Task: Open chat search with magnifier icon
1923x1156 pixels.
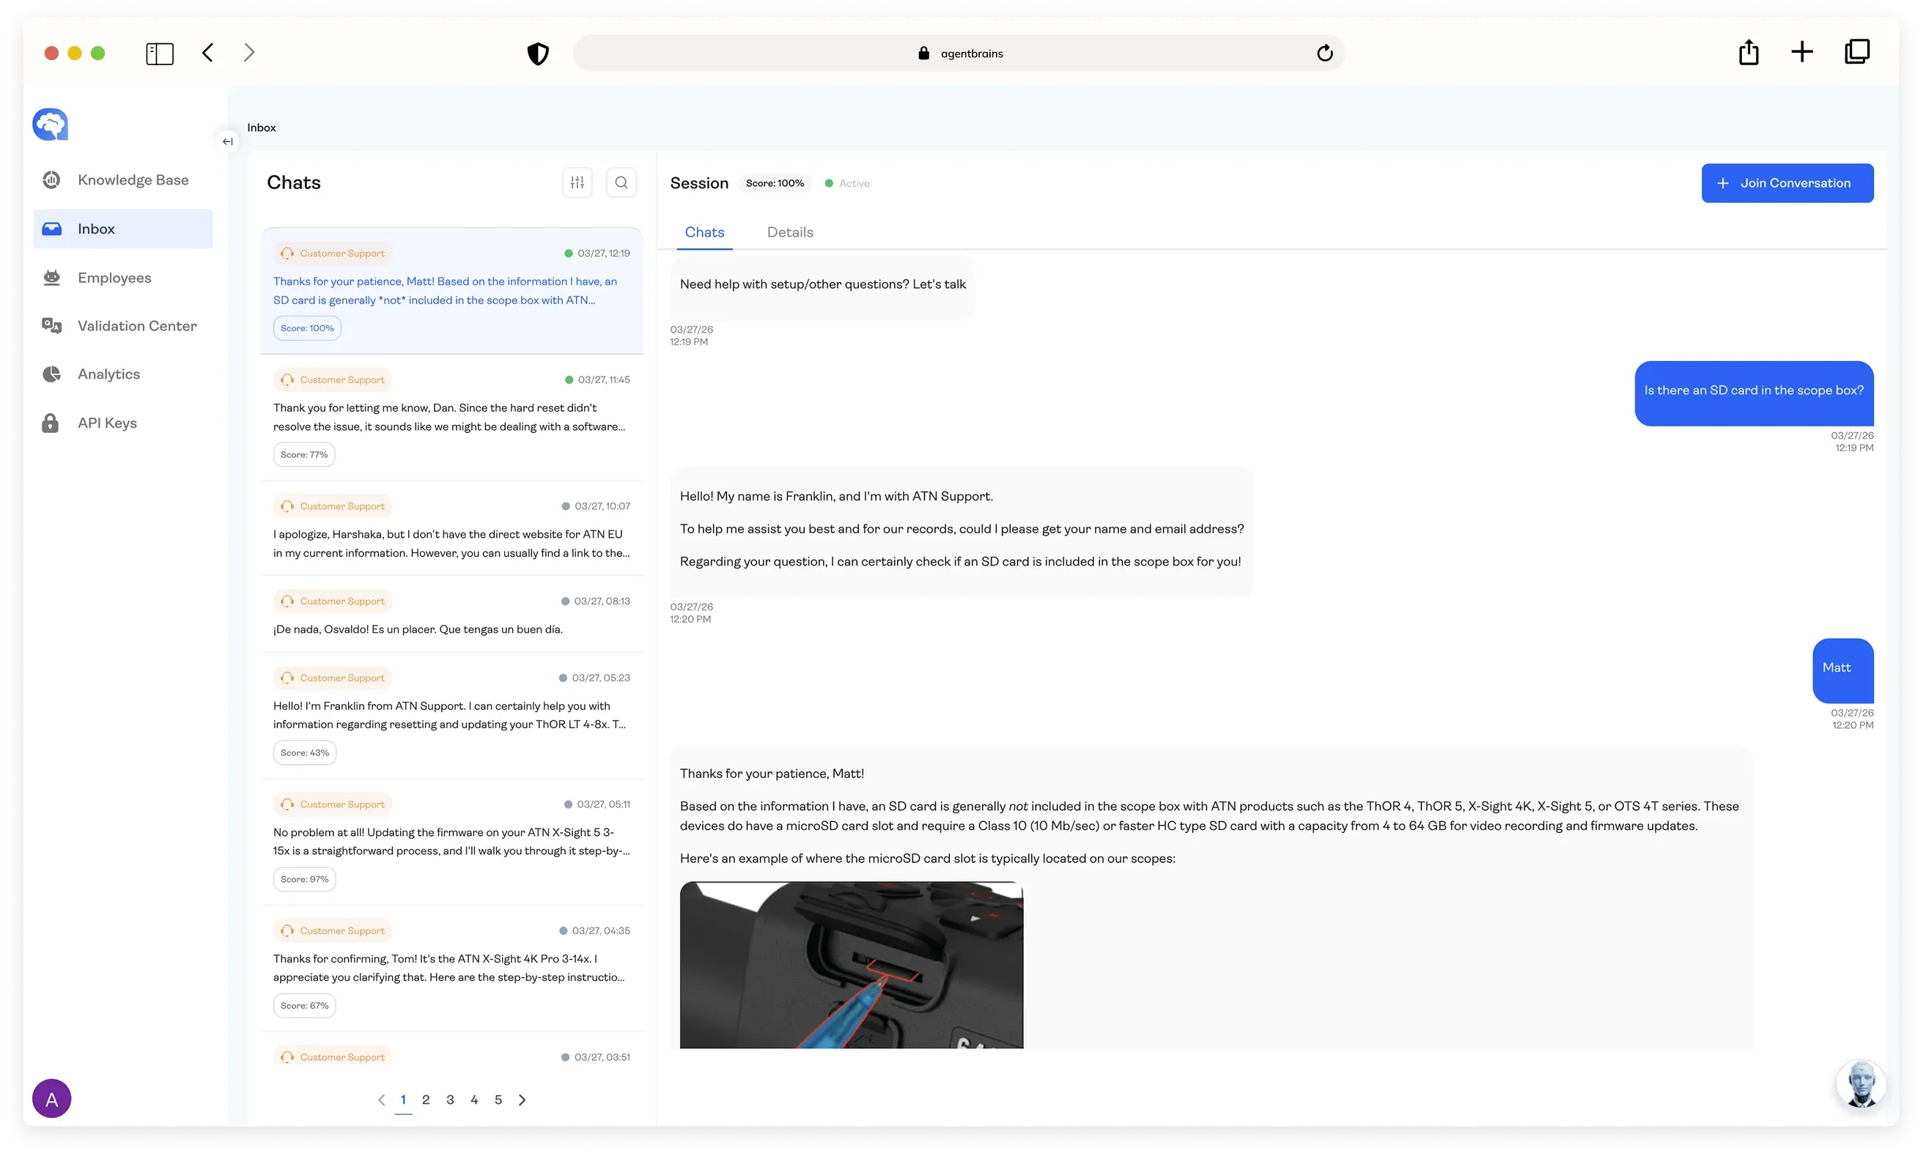Action: [621, 182]
